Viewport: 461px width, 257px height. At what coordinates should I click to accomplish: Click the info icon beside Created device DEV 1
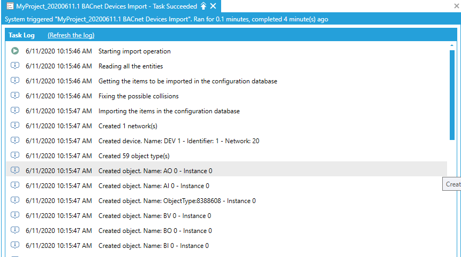[x=15, y=141]
